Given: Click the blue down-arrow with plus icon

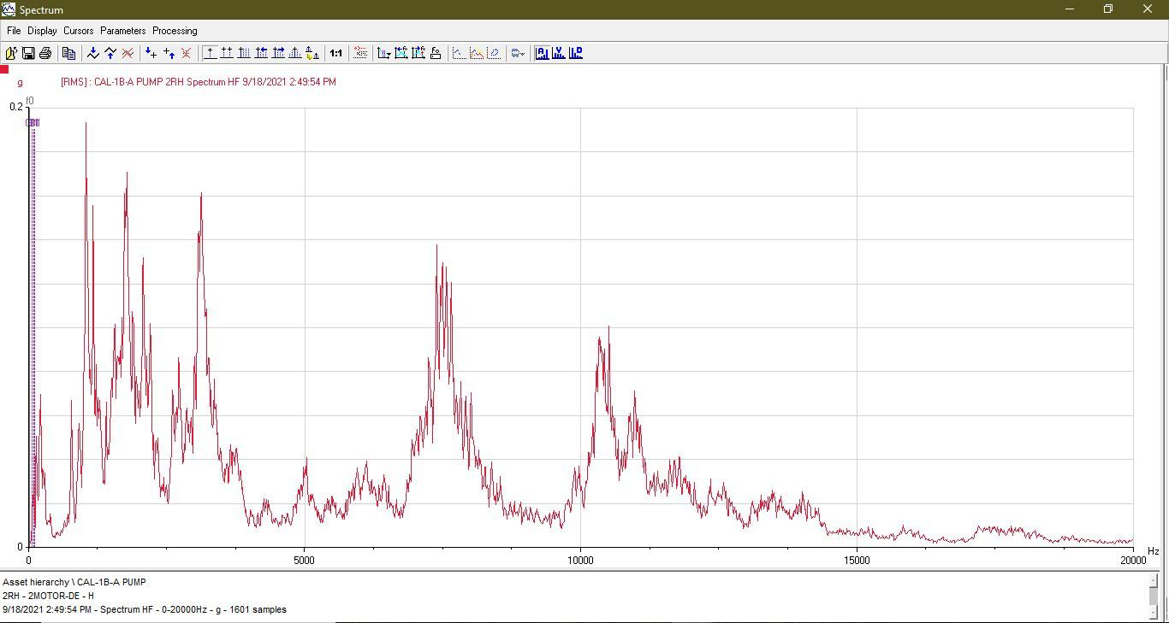Looking at the screenshot, I should click(151, 53).
